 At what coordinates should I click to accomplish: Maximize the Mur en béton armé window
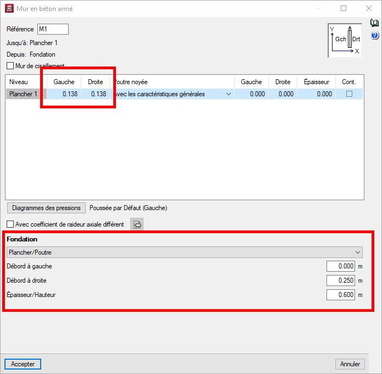pyautogui.click(x=344, y=9)
